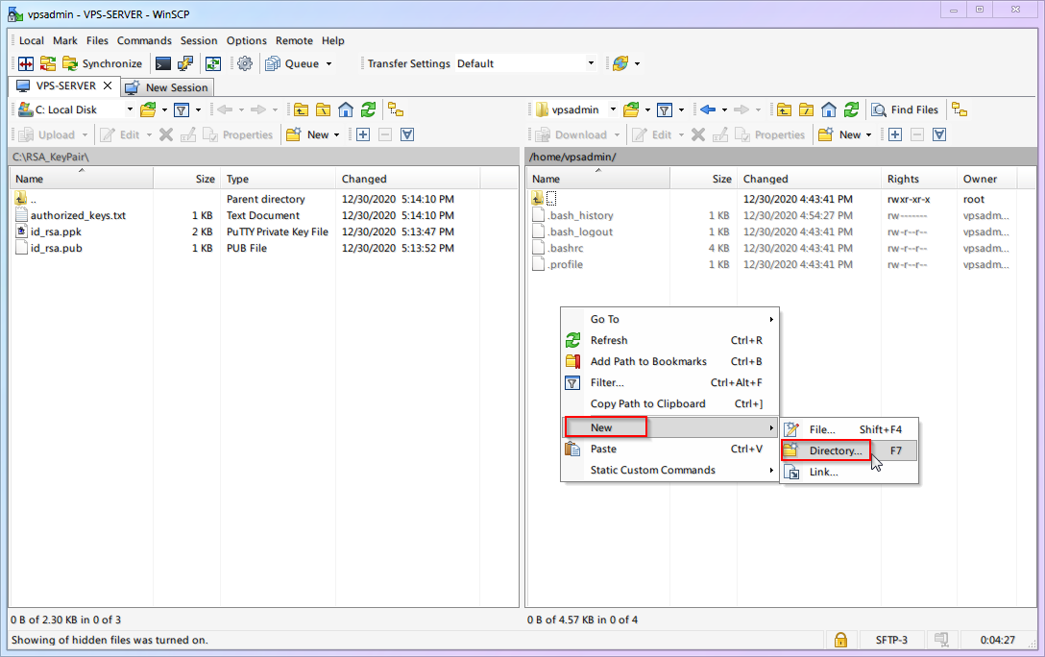Click the remote back navigation arrow

(x=708, y=109)
